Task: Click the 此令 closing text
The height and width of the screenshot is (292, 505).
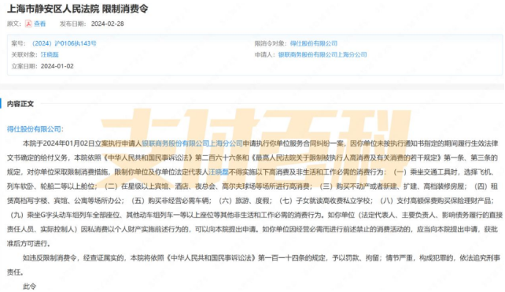Action: tap(30, 286)
